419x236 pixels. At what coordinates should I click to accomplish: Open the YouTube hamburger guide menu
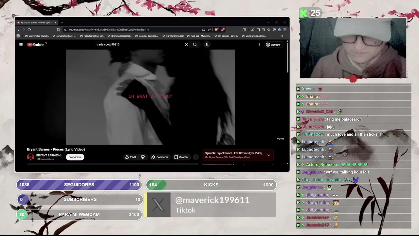[x=21, y=45]
